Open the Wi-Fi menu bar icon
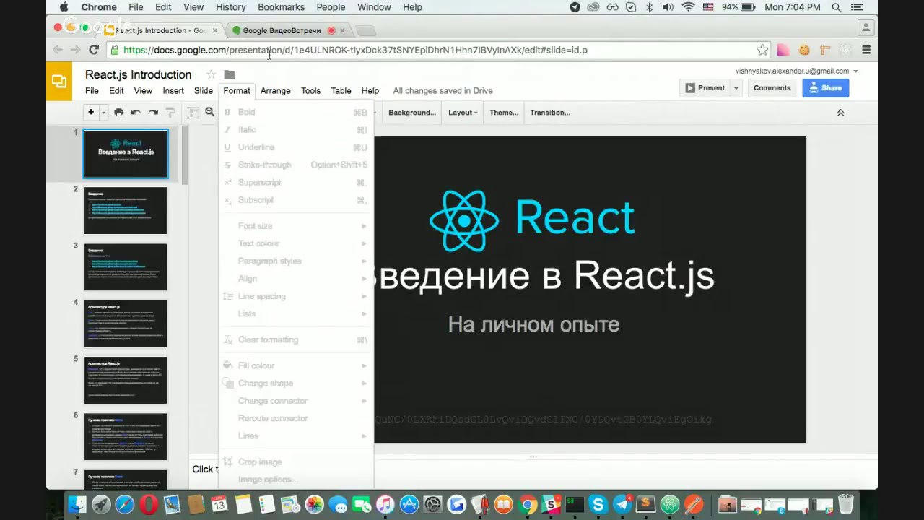924x520 pixels. point(688,7)
